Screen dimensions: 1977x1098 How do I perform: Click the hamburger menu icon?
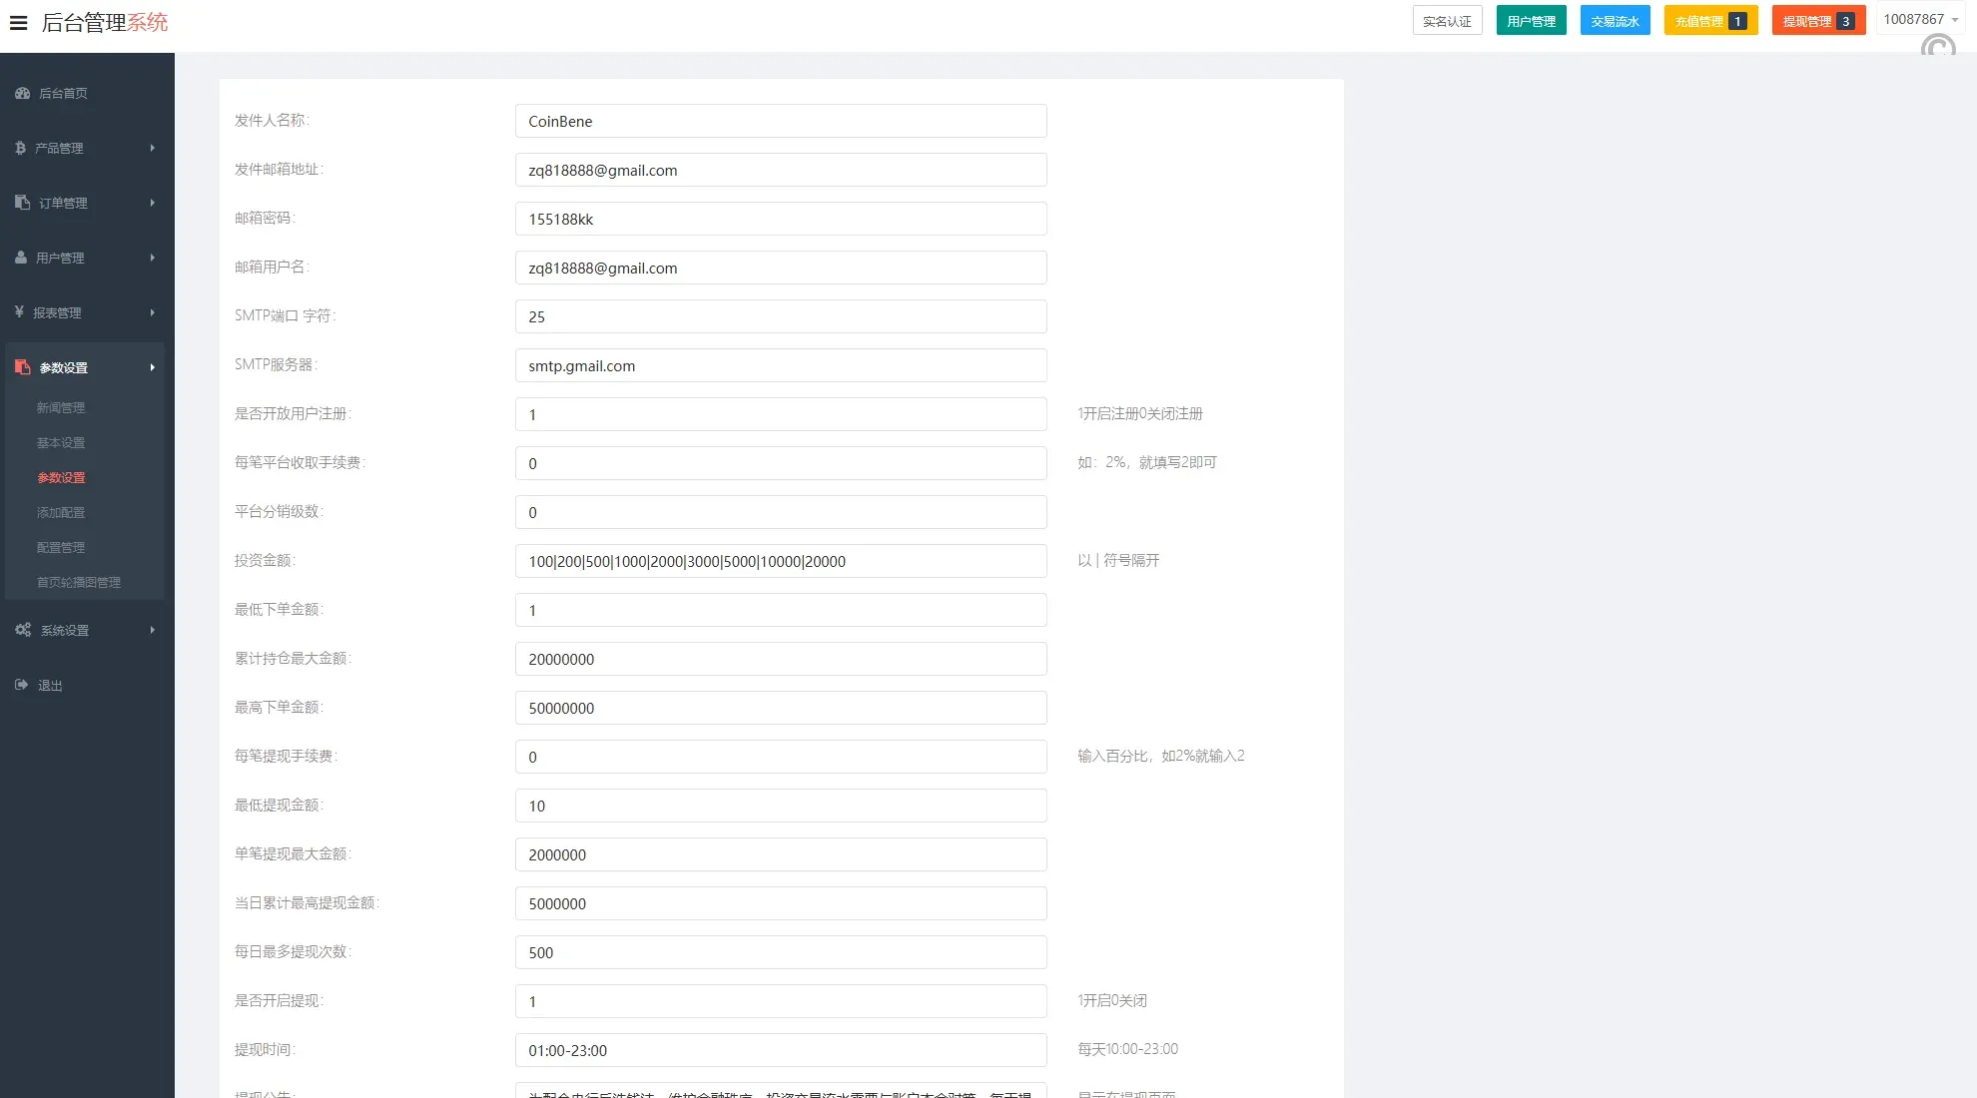pos(18,22)
